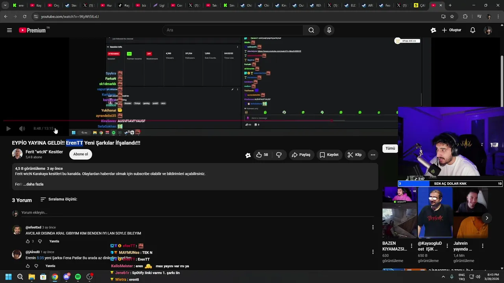Like the comment by @jAlred0
This screenshot has width=504, height=283.
(28, 266)
